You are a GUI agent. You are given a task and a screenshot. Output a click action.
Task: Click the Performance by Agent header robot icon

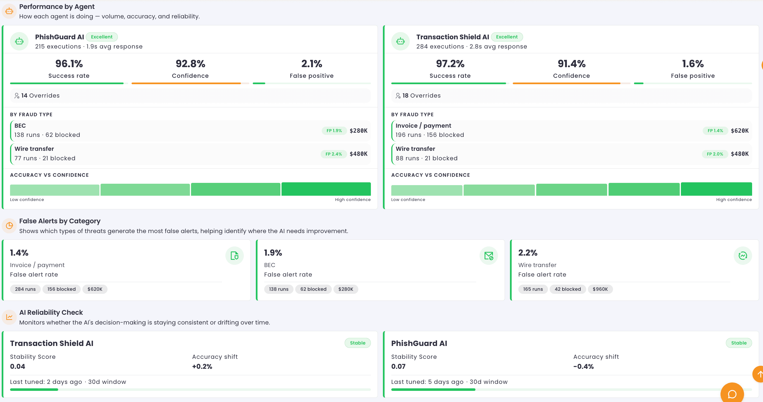pos(9,11)
